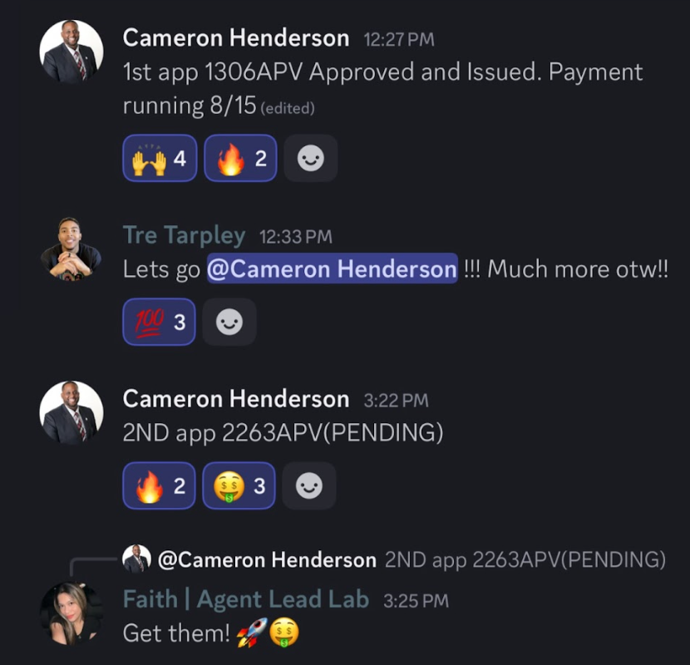Click the 12:27 PM message timestamp
This screenshot has height=665, width=690.
399,40
